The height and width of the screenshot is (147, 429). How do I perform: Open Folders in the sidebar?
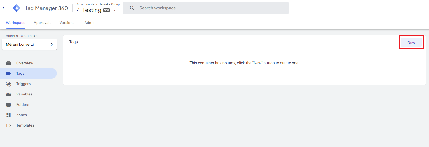tap(28, 104)
